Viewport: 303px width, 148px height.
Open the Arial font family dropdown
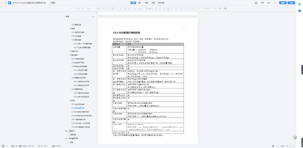(91, 8)
